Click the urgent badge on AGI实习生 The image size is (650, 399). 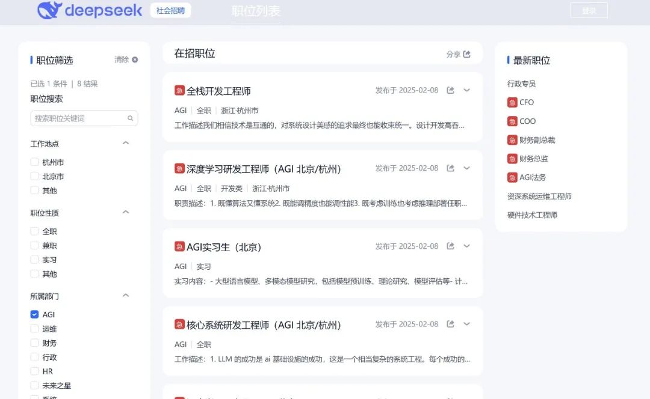coord(179,246)
